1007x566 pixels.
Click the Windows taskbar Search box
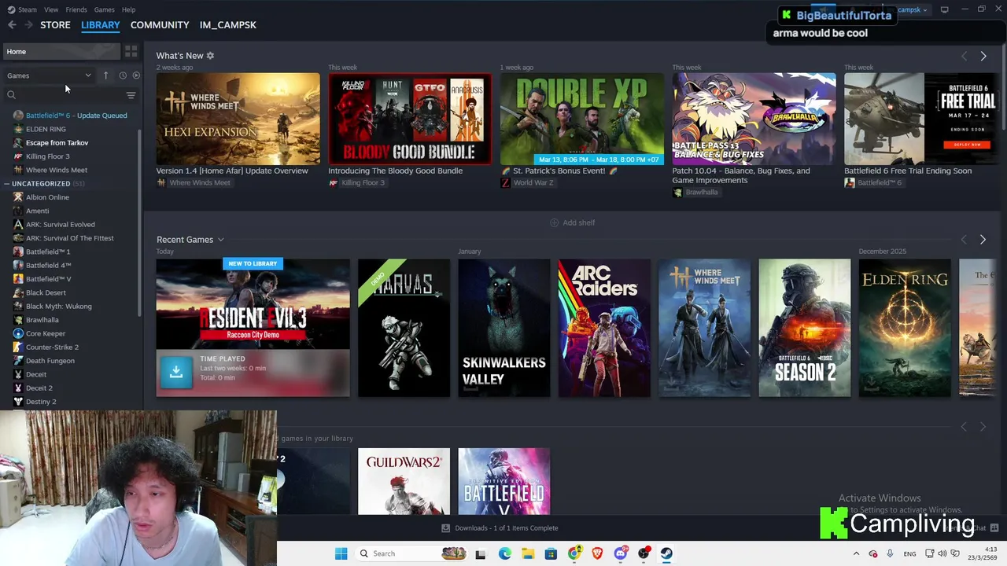tap(412, 553)
